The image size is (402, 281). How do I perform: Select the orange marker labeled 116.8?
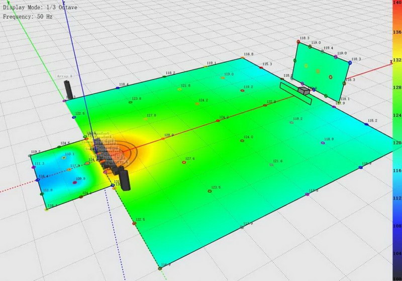[243, 58]
